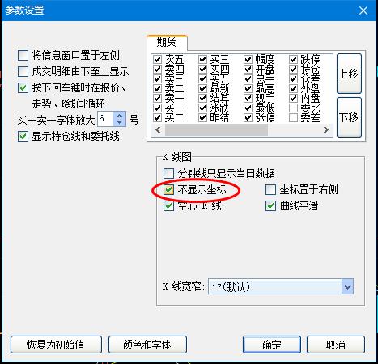Click the font size input field
The image size is (378, 364).
pyautogui.click(x=105, y=119)
